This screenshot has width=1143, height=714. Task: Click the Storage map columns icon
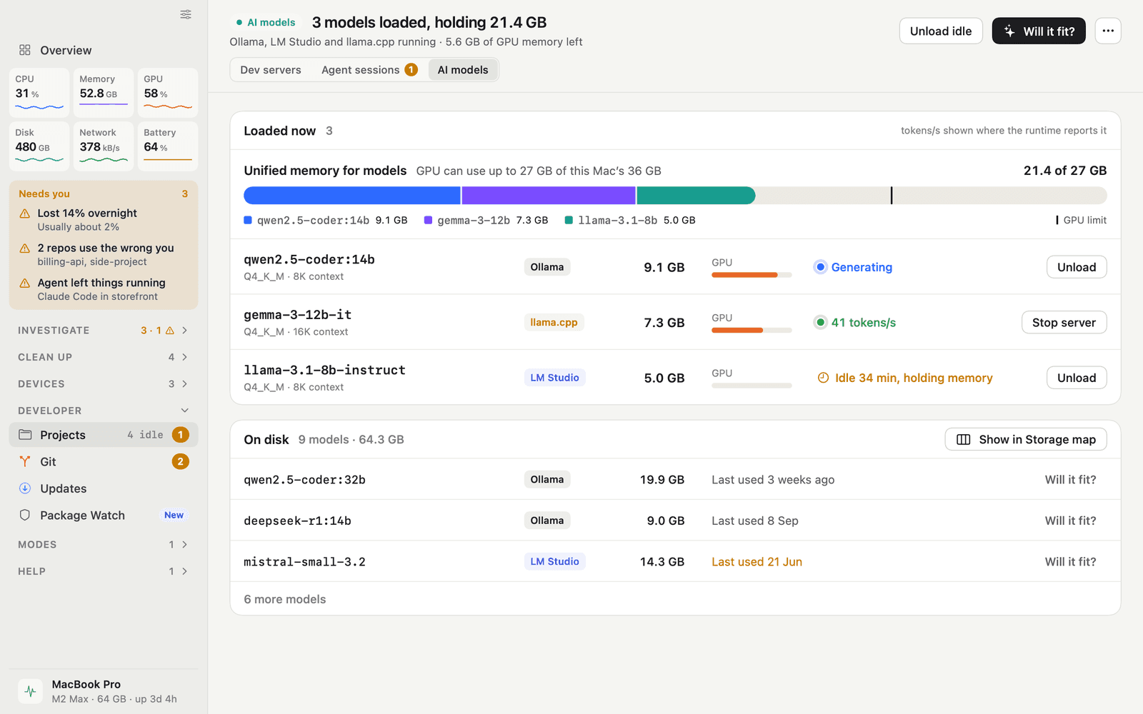pyautogui.click(x=964, y=439)
